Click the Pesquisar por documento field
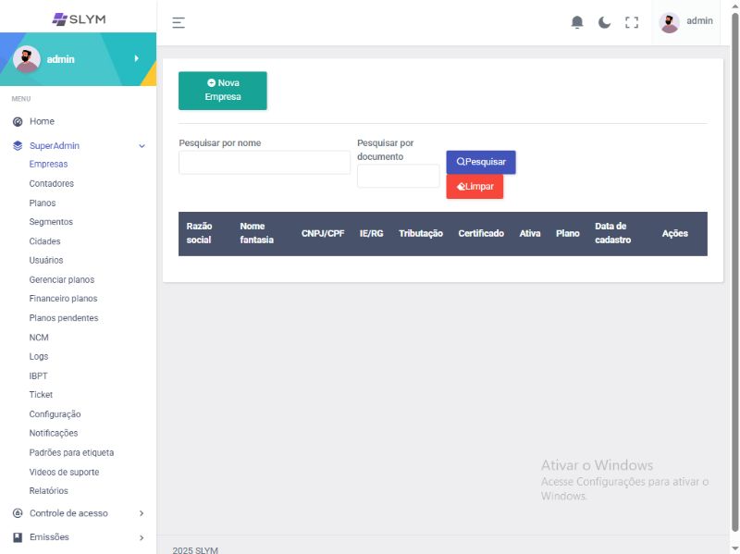Viewport: 740px width, 554px height. coord(398,176)
